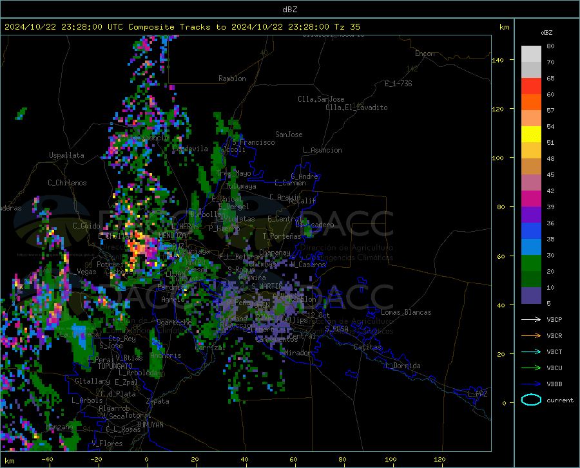
Task: Click the 'Catitas' map label
Action: (x=368, y=347)
